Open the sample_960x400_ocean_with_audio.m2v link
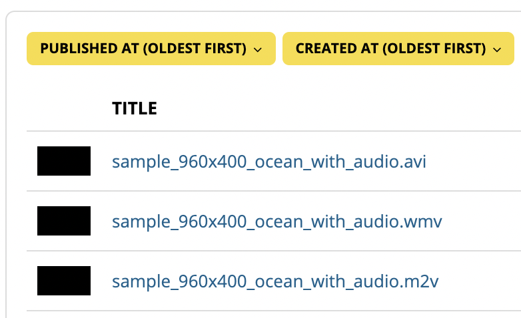521x318 pixels. [275, 281]
